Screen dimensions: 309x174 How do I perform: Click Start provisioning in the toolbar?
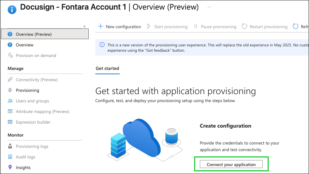point(167,27)
